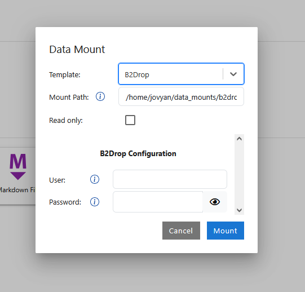
Task: Click the configuration scroll up arrow
Action: click(x=239, y=139)
